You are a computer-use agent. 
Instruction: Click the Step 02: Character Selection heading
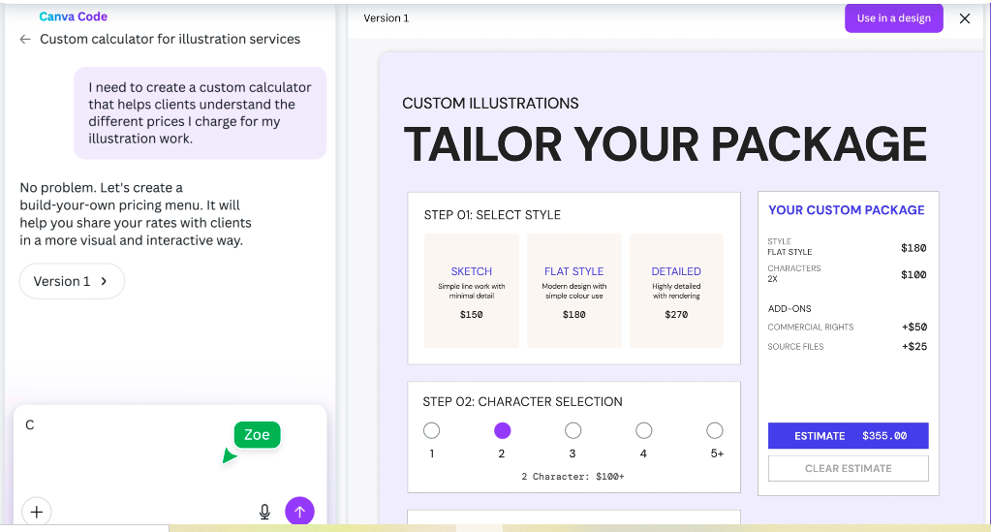click(x=523, y=402)
